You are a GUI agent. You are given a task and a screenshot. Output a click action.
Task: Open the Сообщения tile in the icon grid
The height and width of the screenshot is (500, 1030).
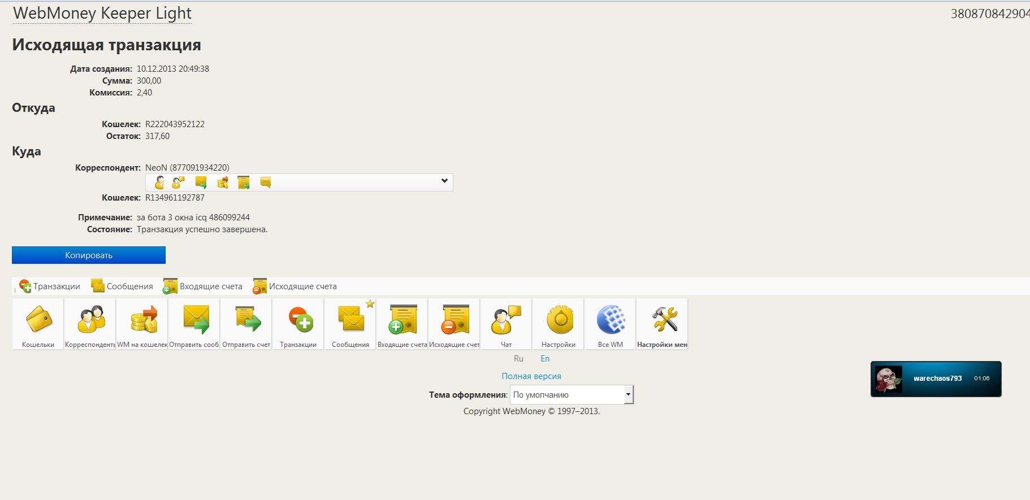coord(350,324)
